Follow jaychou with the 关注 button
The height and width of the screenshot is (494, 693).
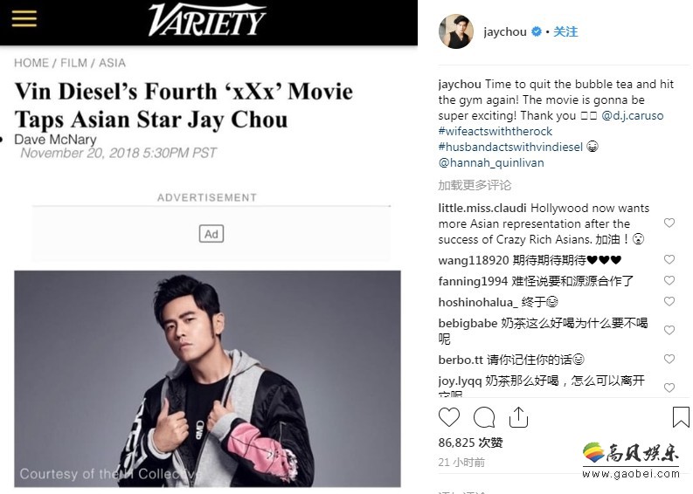(x=565, y=31)
